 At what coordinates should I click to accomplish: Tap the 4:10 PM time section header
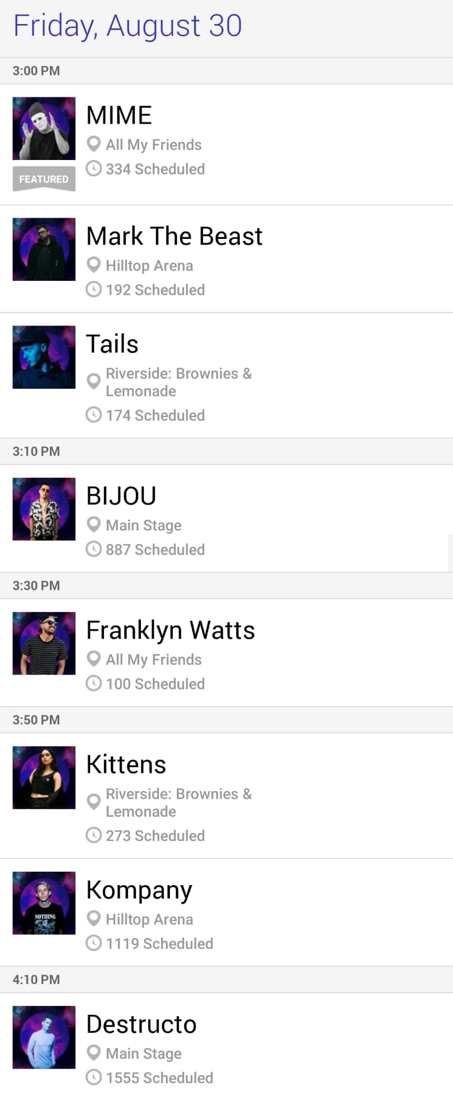36,980
